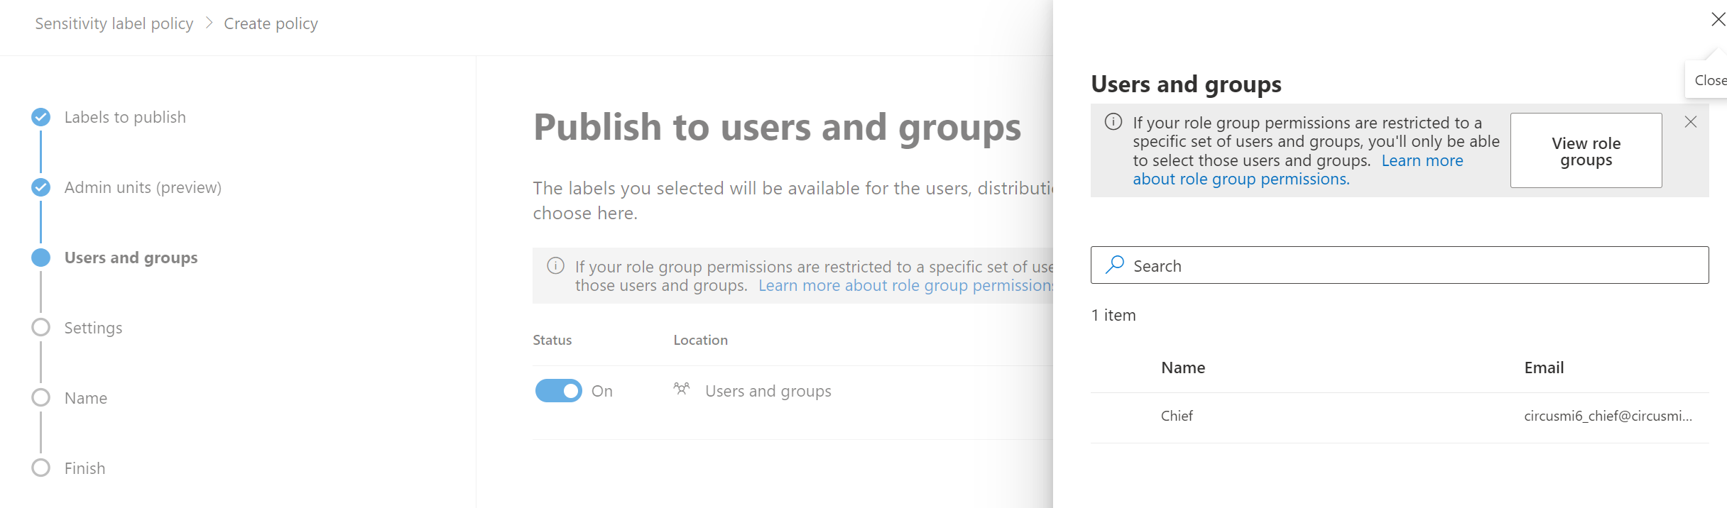Click the Finish step circle icon
Screen dimensions: 1727x508
(x=41, y=468)
